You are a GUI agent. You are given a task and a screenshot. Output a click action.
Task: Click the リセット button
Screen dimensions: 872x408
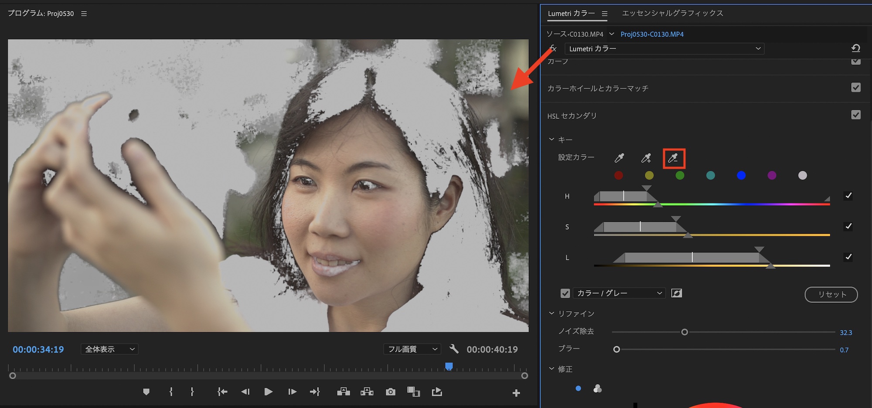coord(831,294)
